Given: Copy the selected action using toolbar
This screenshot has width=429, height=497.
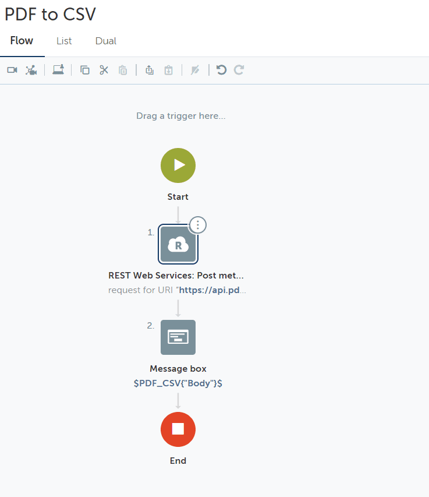Looking at the screenshot, I should point(85,70).
